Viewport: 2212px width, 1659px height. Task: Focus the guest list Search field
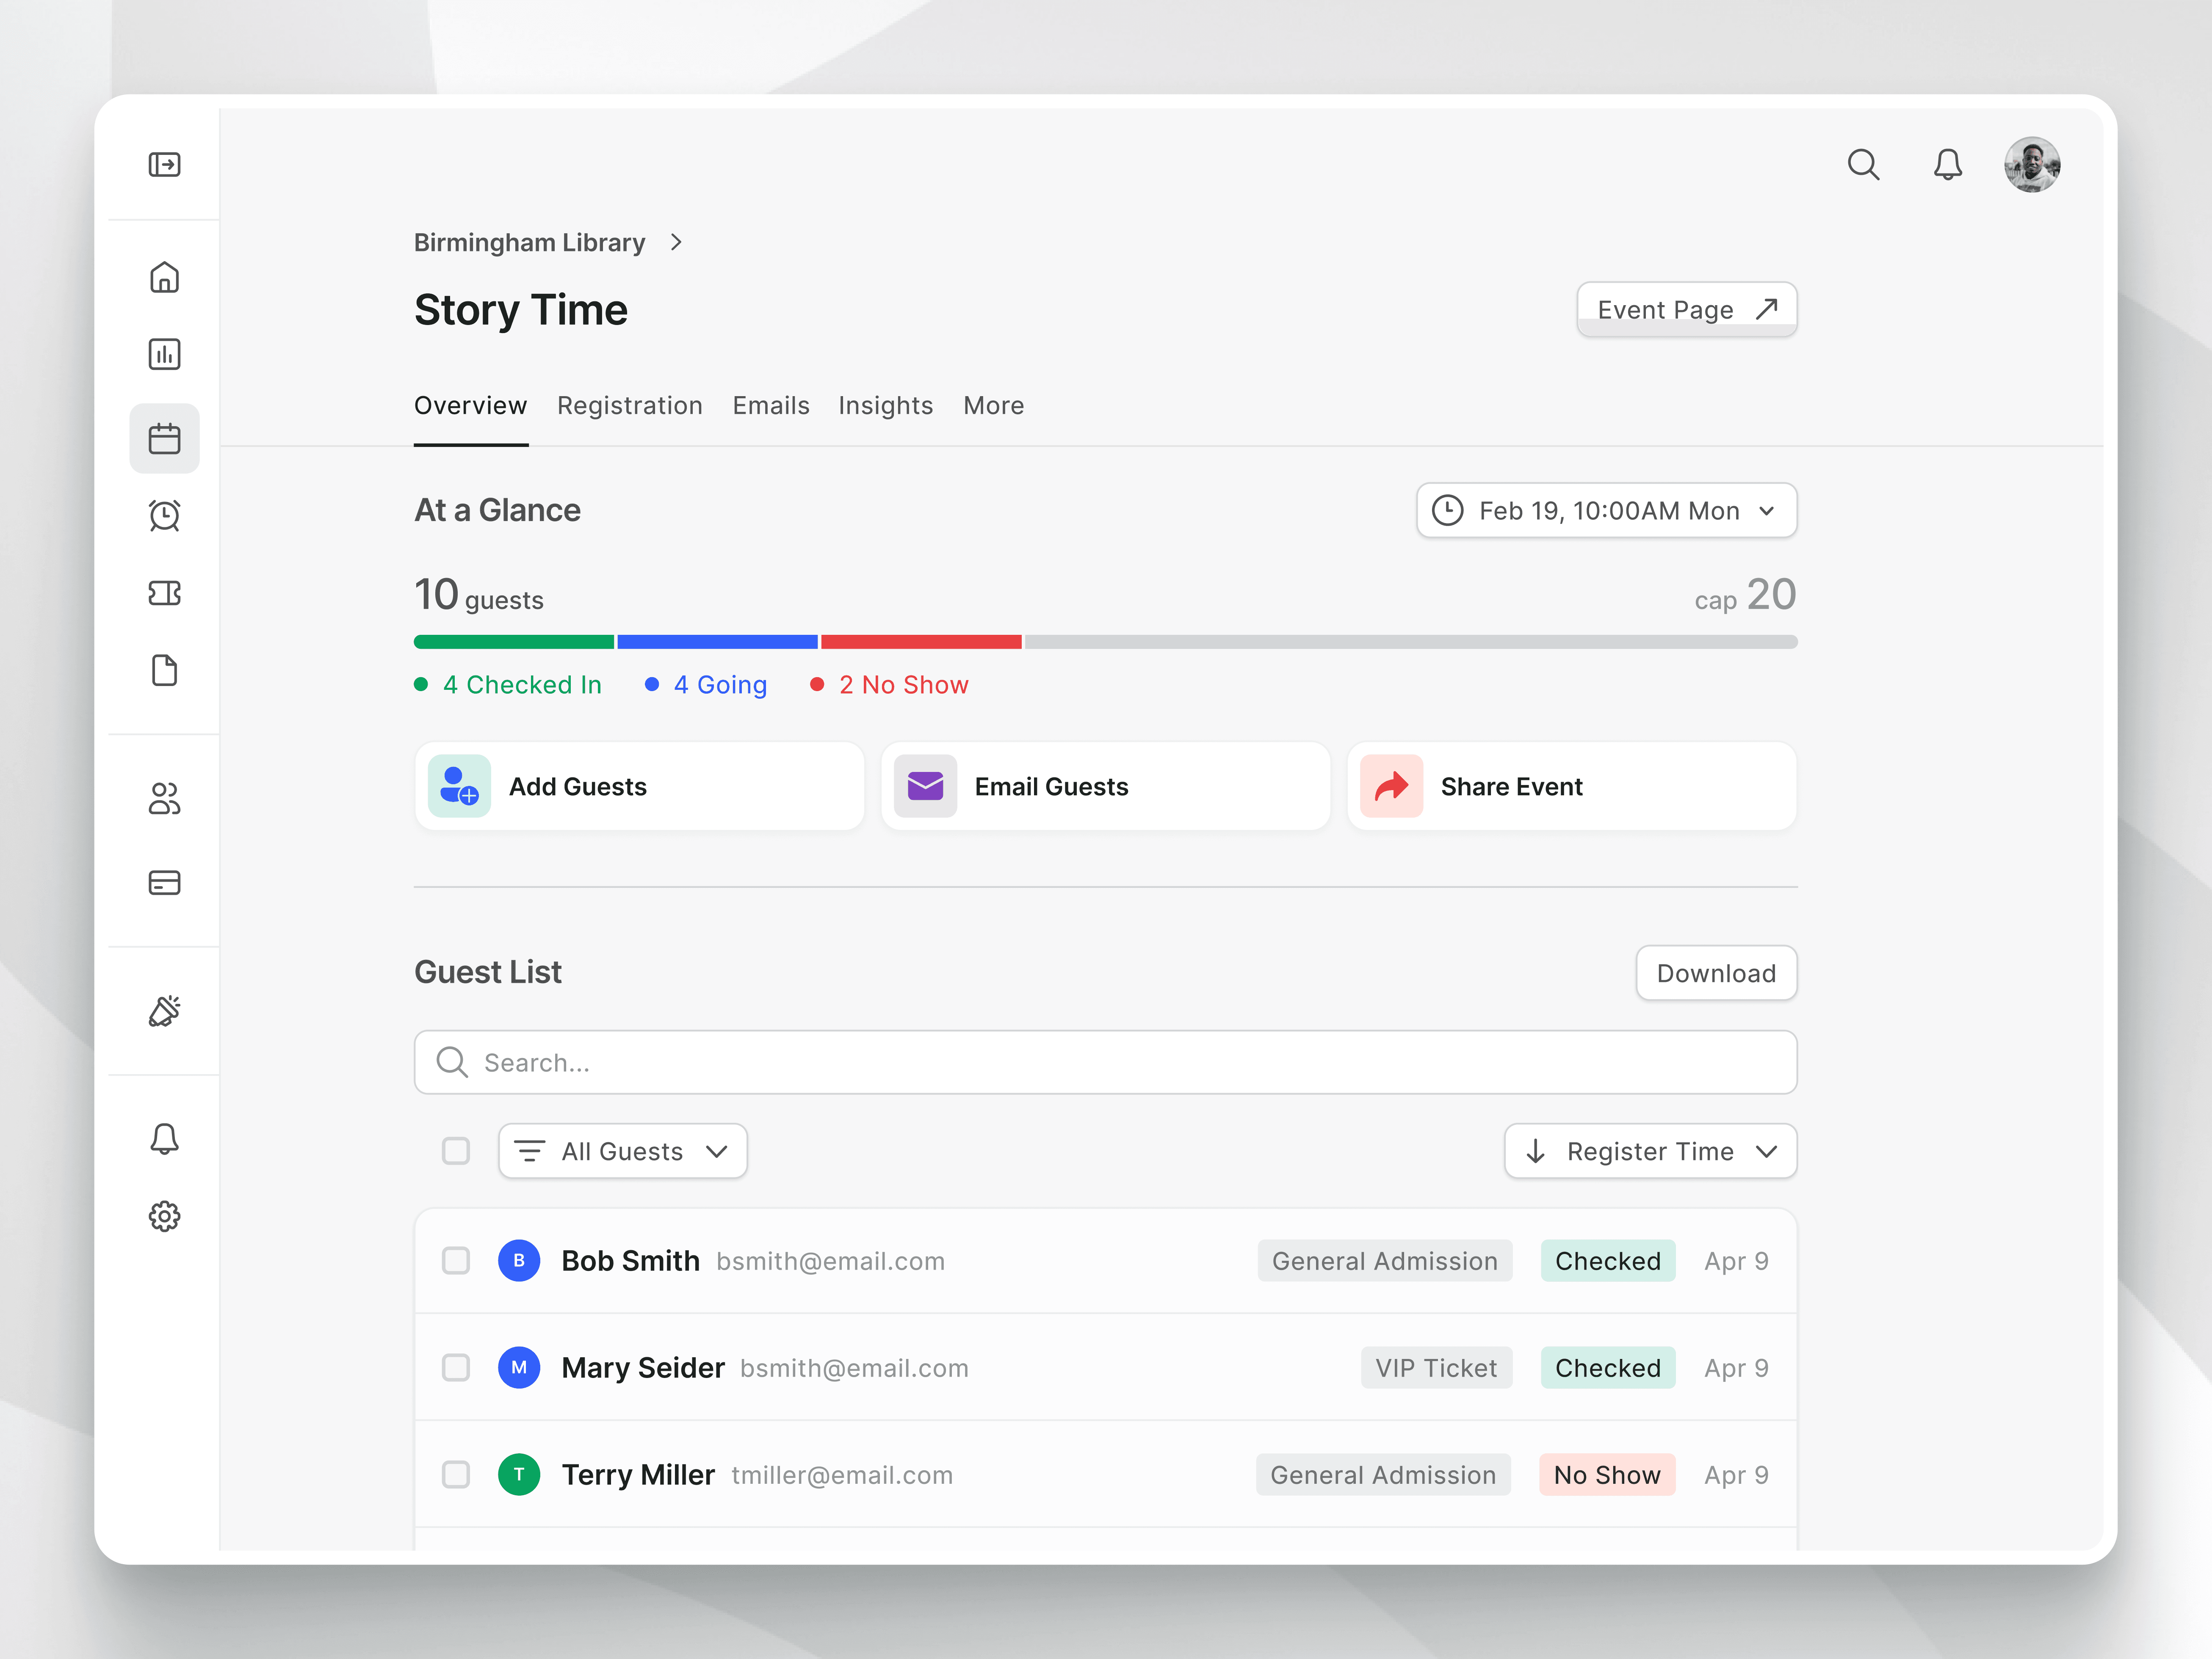(x=1106, y=1062)
